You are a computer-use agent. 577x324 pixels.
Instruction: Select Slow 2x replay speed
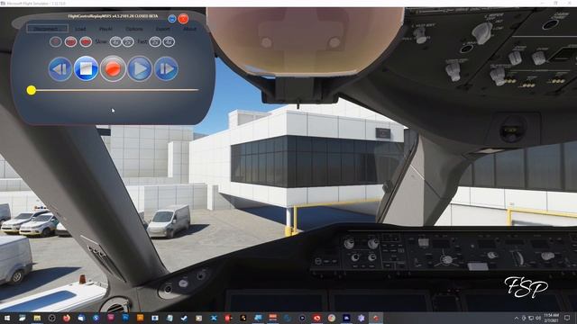[128, 42]
